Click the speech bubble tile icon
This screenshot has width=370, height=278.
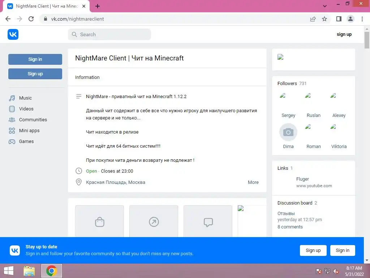[x=208, y=222]
